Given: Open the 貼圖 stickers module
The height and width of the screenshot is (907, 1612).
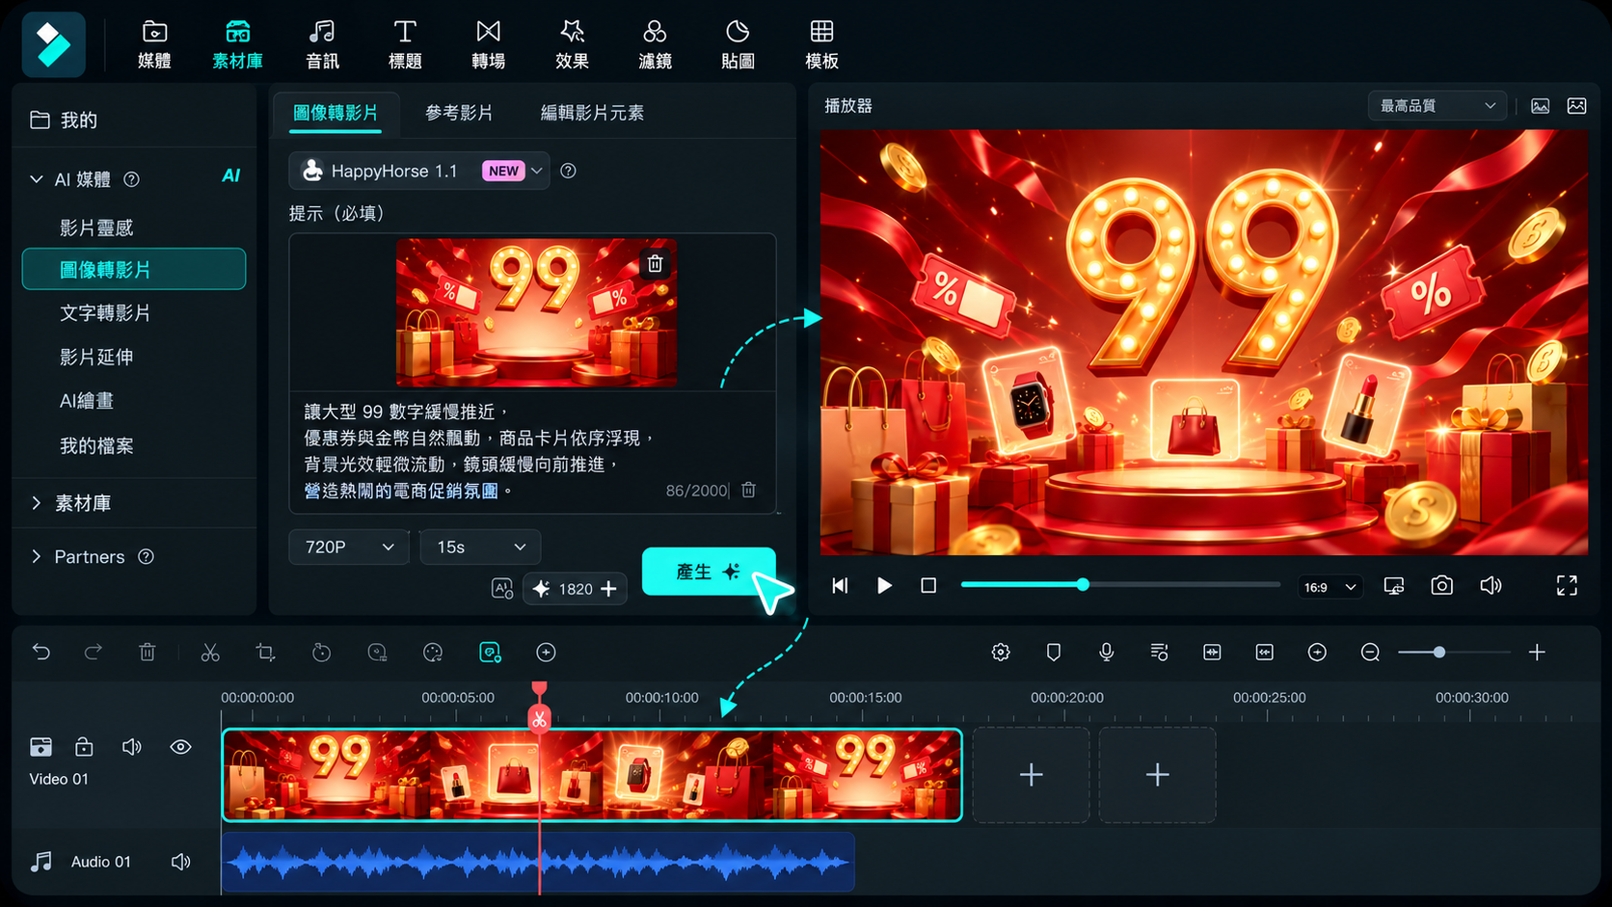Looking at the screenshot, I should coord(738,44).
